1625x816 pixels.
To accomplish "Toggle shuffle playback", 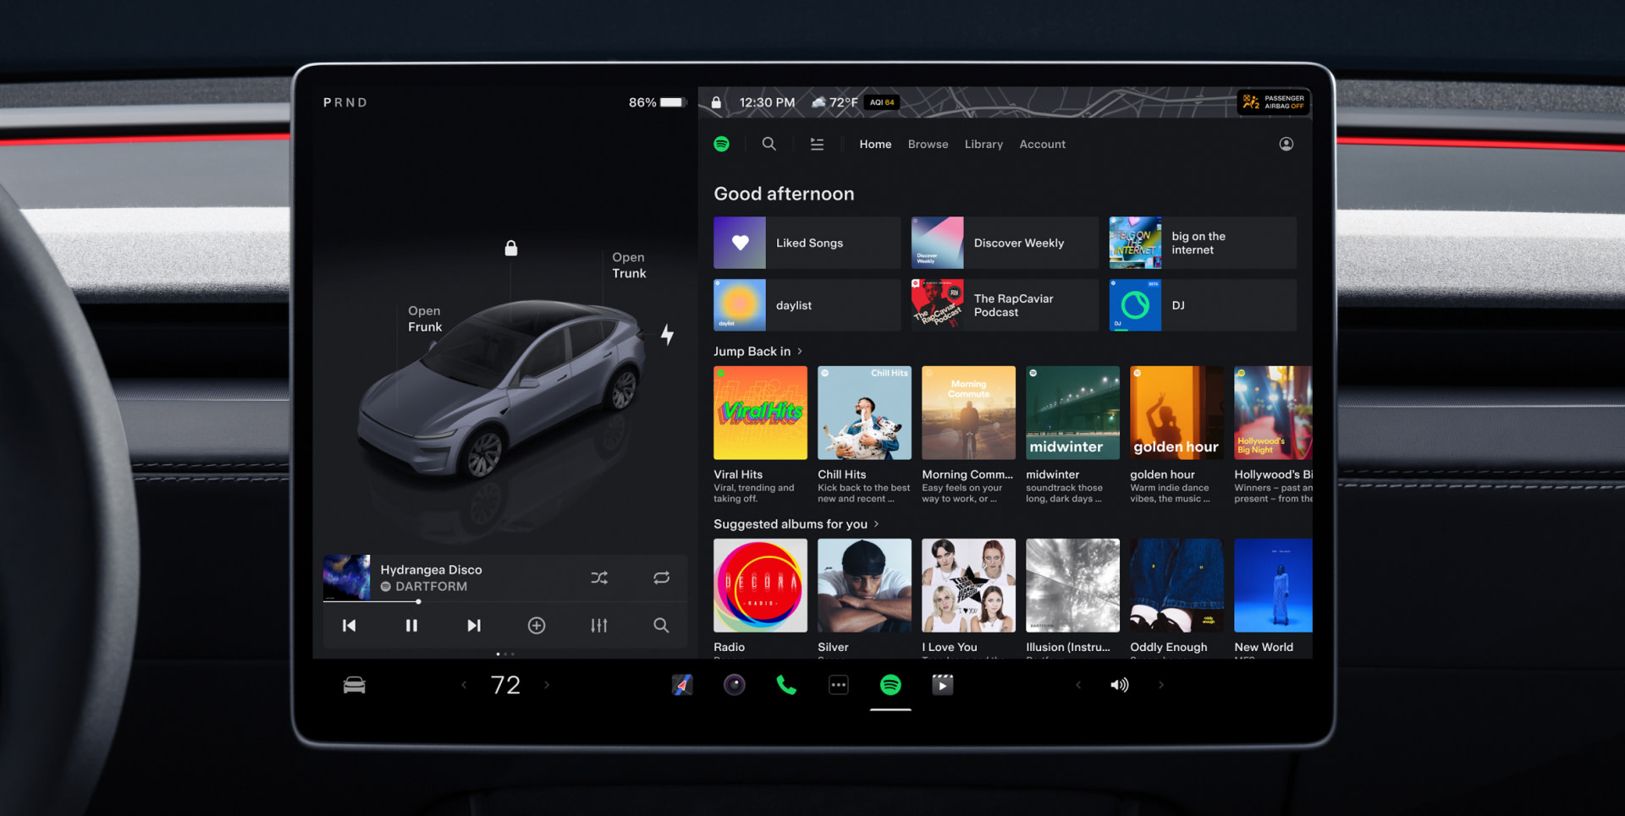I will pyautogui.click(x=599, y=578).
